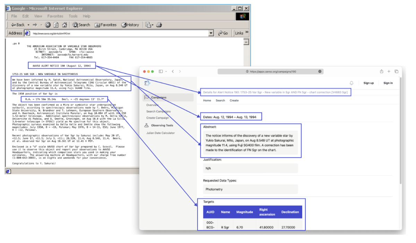The width and height of the screenshot is (416, 243).
Task: Click the Stop icon in Internet Explorer
Action: [48, 25]
